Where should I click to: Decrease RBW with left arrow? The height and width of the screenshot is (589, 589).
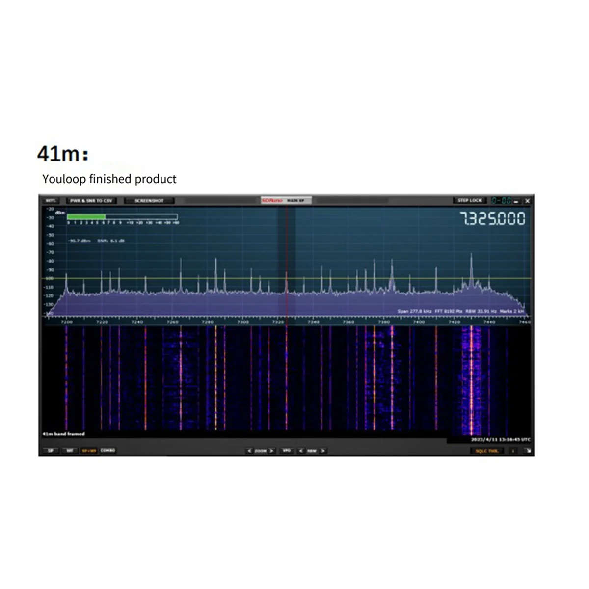click(301, 451)
